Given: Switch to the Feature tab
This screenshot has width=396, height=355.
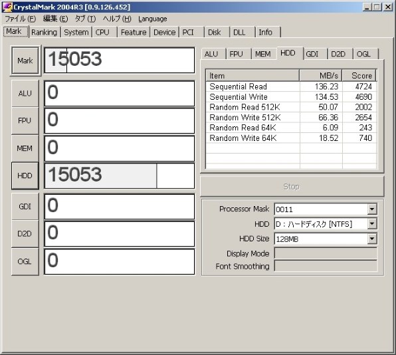Looking at the screenshot, I should (134, 33).
